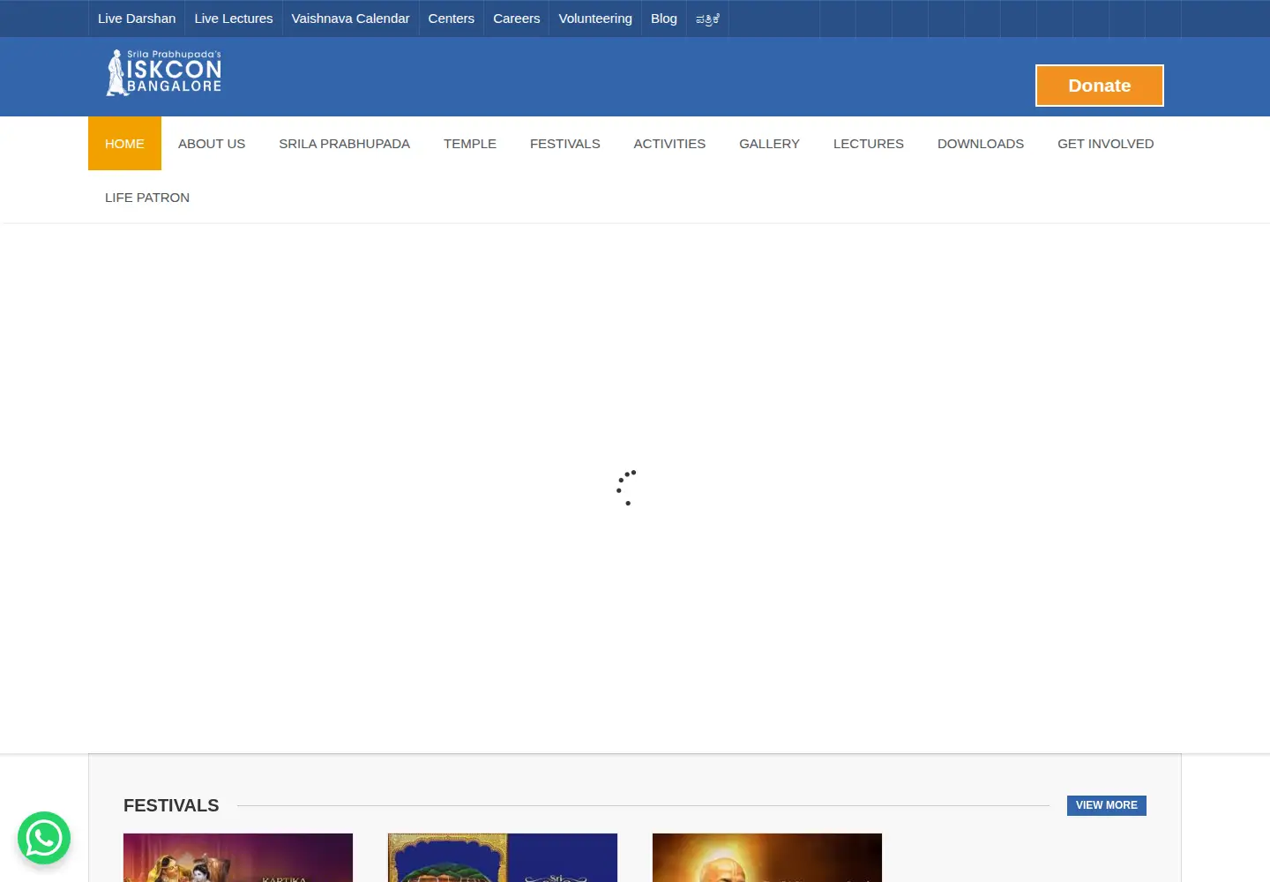Open Careers link
Image resolution: width=1270 pixels, height=882 pixels.
pyautogui.click(x=516, y=19)
